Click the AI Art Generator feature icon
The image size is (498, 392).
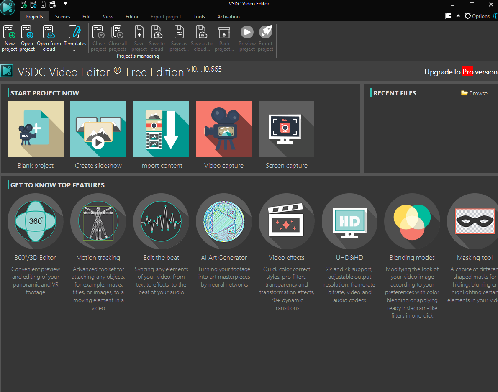[x=224, y=221]
